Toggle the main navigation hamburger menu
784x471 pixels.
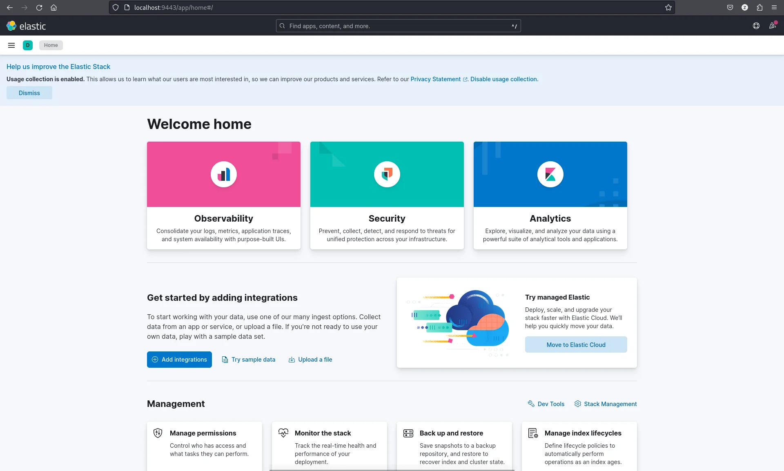tap(11, 45)
